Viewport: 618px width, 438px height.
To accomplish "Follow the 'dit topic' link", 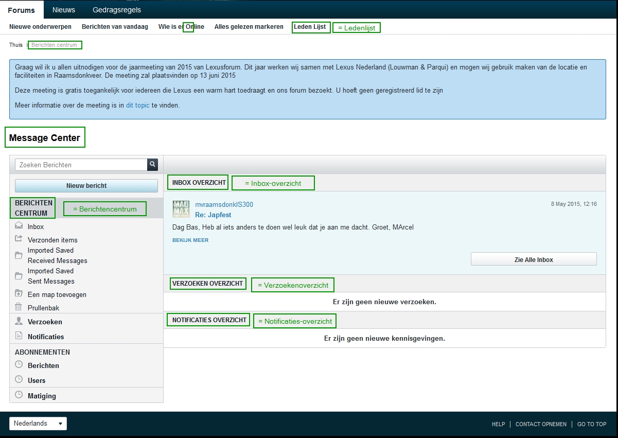I will tap(137, 106).
